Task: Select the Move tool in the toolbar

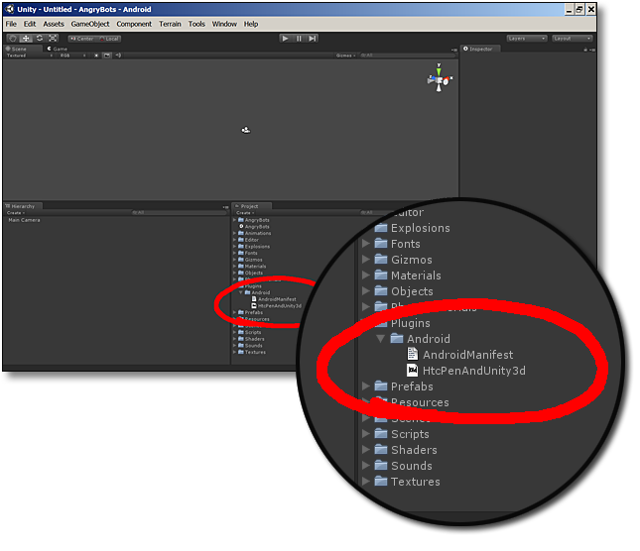Action: pos(26,39)
